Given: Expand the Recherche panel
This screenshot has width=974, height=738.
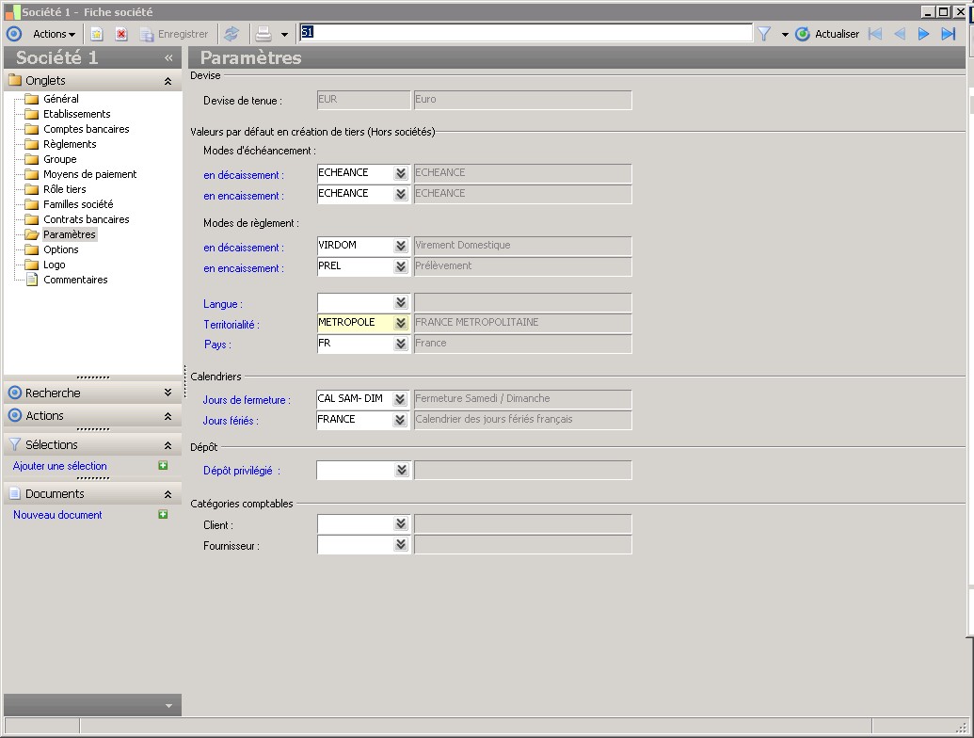Looking at the screenshot, I should pyautogui.click(x=168, y=393).
